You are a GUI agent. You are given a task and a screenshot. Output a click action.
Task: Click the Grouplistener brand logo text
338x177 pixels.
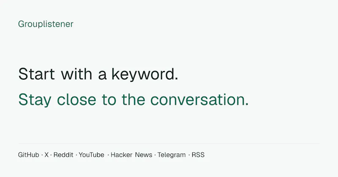[x=46, y=24]
